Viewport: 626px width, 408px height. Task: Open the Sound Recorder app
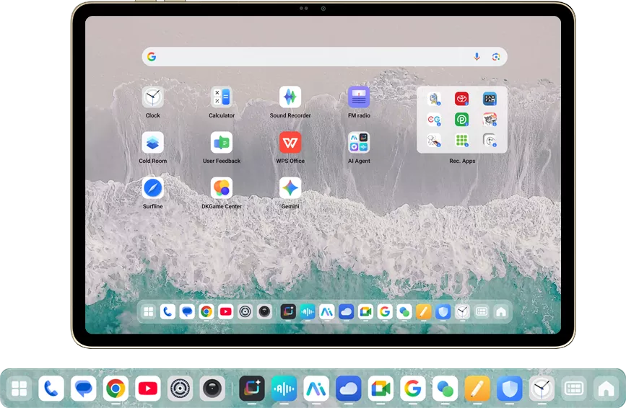click(290, 97)
